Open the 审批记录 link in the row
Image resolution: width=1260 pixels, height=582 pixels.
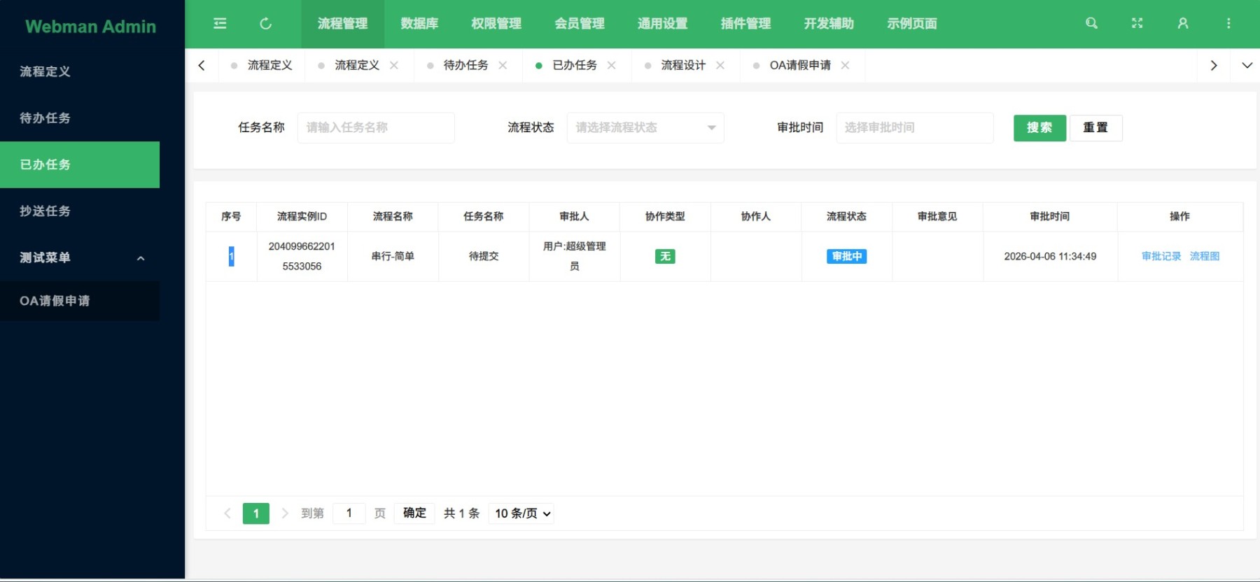1161,257
